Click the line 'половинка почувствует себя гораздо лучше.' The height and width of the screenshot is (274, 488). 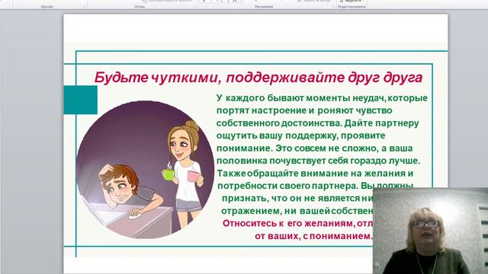(318, 161)
